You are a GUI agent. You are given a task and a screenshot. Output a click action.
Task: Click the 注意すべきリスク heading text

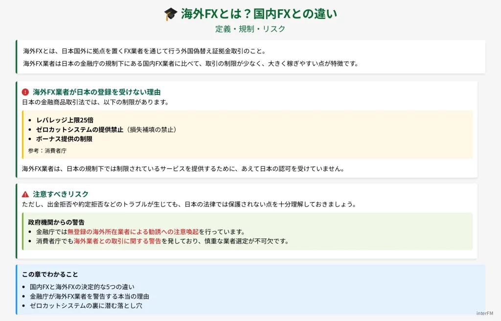point(61,194)
